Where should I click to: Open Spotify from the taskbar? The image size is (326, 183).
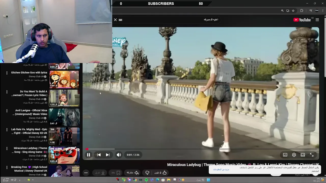click(146, 180)
